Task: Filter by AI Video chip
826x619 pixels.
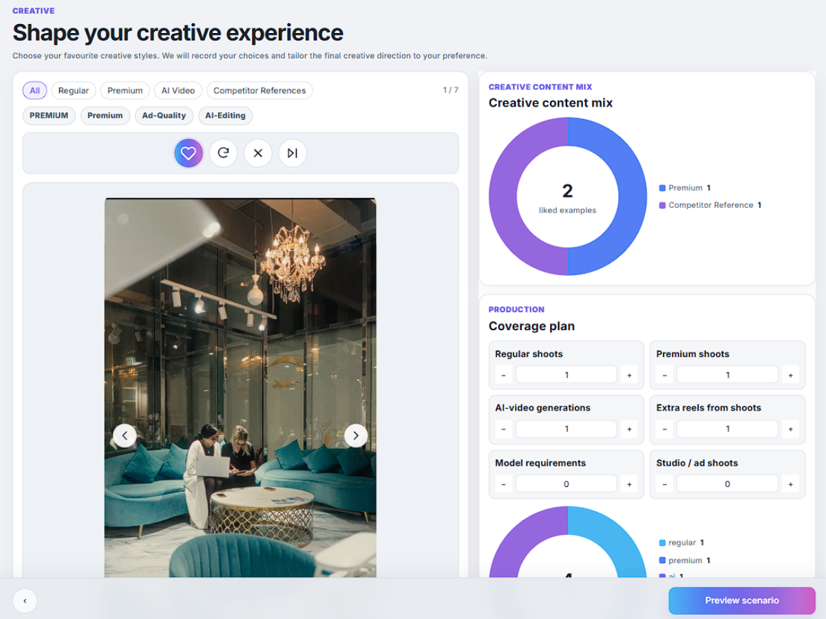Action: point(178,91)
